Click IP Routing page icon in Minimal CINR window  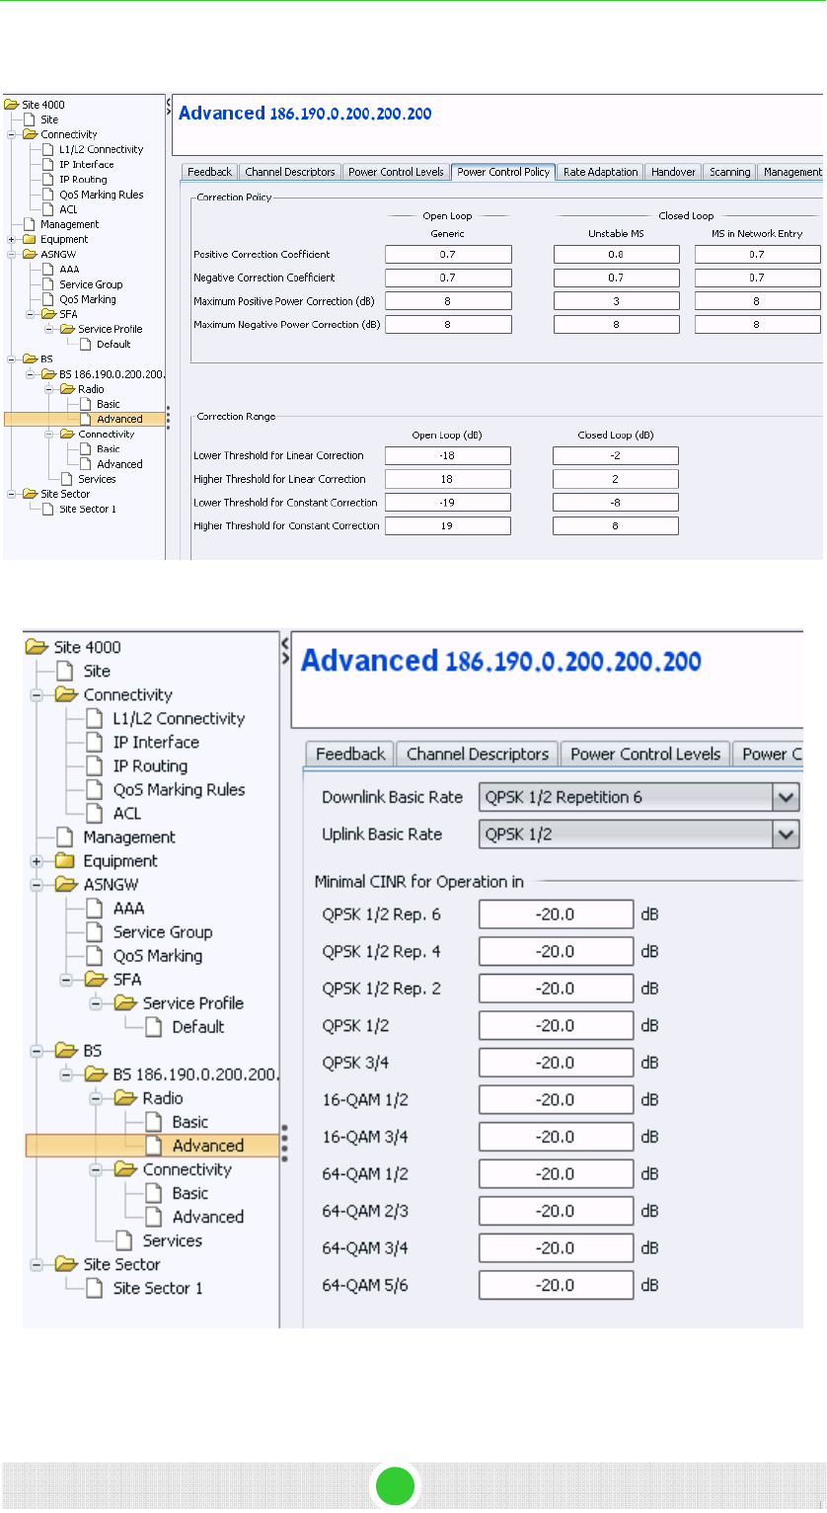95,766
